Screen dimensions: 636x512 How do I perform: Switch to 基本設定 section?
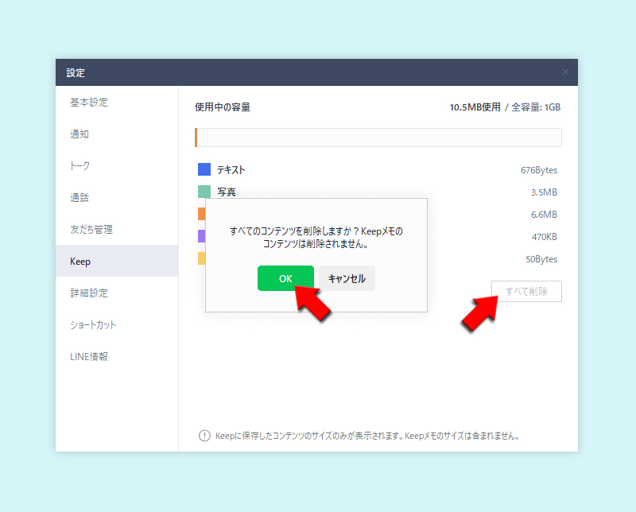point(90,102)
